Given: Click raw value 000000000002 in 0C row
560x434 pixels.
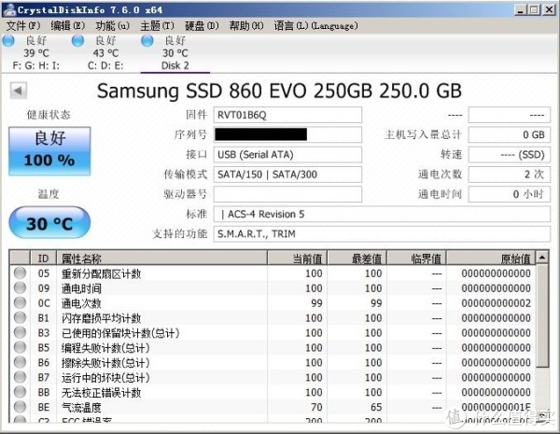Looking at the screenshot, I should [497, 303].
